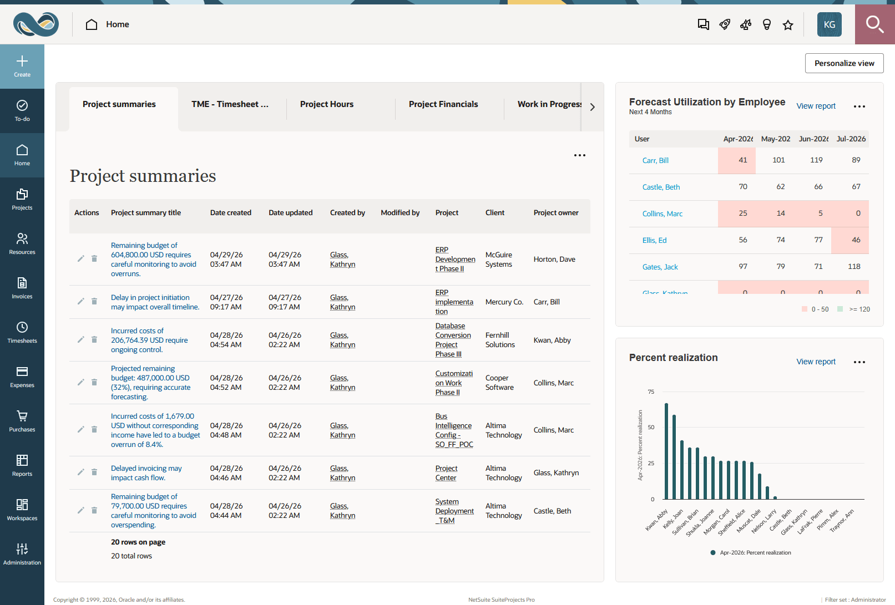Open Project summaries options ellipsis menu
Image resolution: width=895 pixels, height=605 pixels.
click(580, 155)
